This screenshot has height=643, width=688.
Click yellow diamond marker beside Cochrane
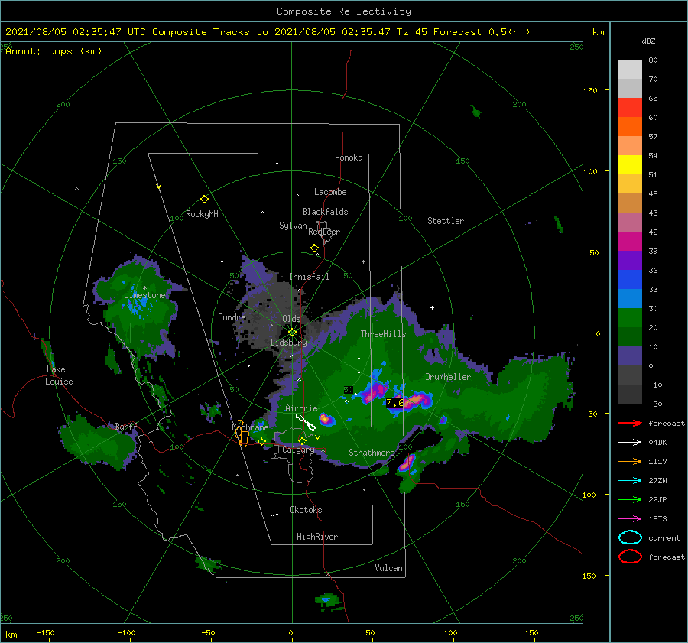click(x=261, y=441)
